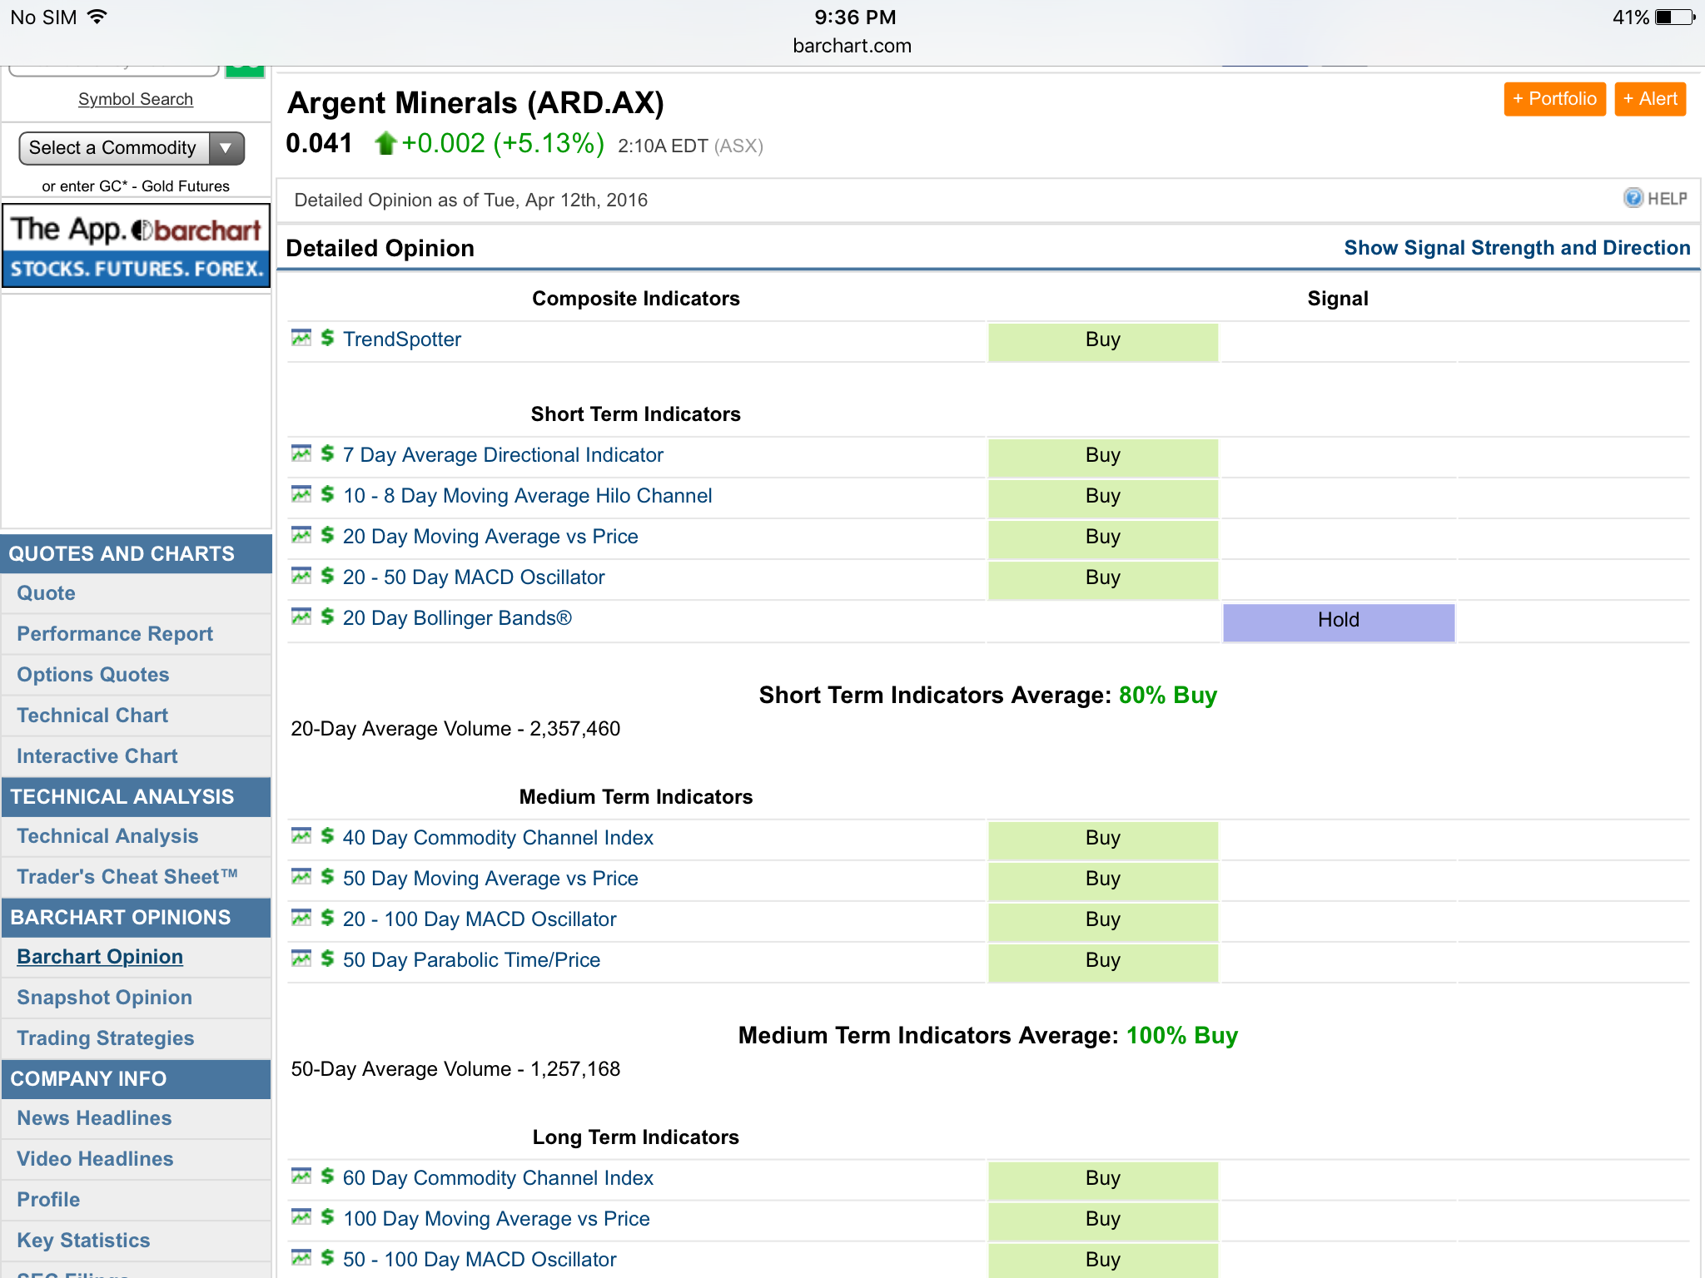This screenshot has height=1278, width=1705.
Task: Click dollar icon for 50 Day Moving Average vs Price
Action: (x=327, y=877)
